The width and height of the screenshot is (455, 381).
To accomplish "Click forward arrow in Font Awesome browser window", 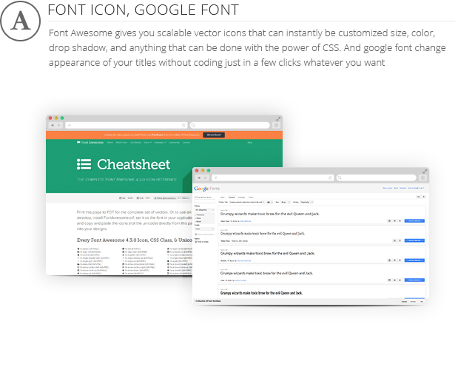I will 59,125.
